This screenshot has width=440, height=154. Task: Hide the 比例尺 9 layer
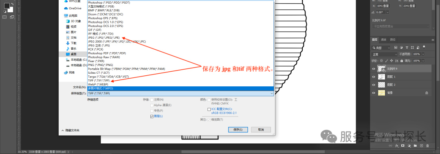(x=374, y=69)
